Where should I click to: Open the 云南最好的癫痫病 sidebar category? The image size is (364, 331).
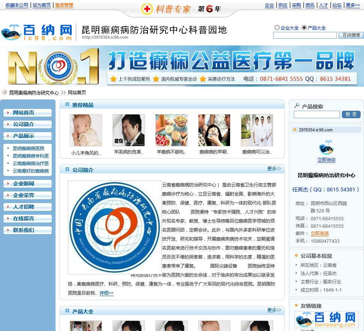pos(31,171)
